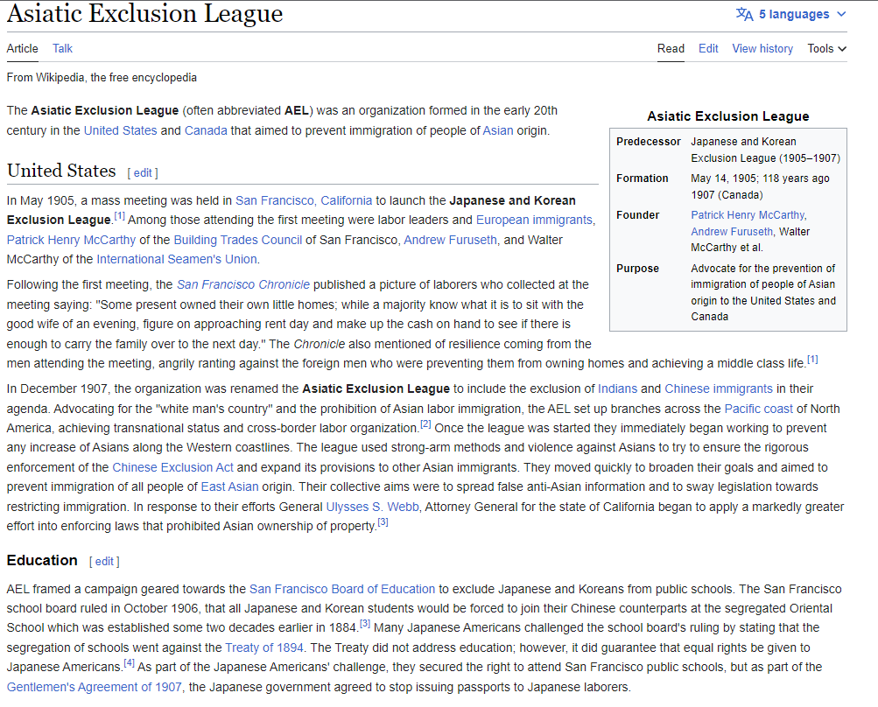Viewport: 878px width, 707px height.
Task: Open San Francisco, California link
Action: pyautogui.click(x=304, y=200)
